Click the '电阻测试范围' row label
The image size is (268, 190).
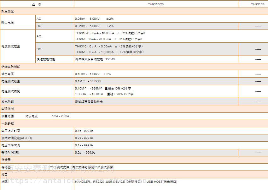click(x=11, y=81)
